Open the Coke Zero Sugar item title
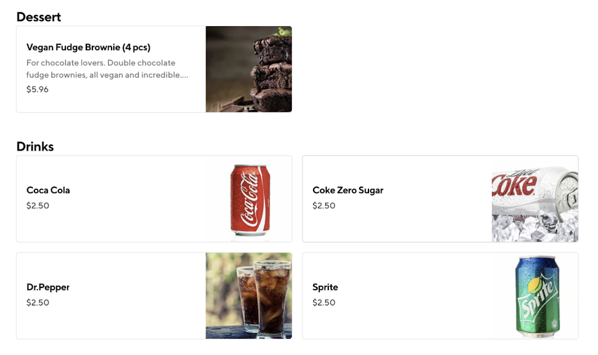Viewport: 598px width, 355px height. [x=347, y=190]
